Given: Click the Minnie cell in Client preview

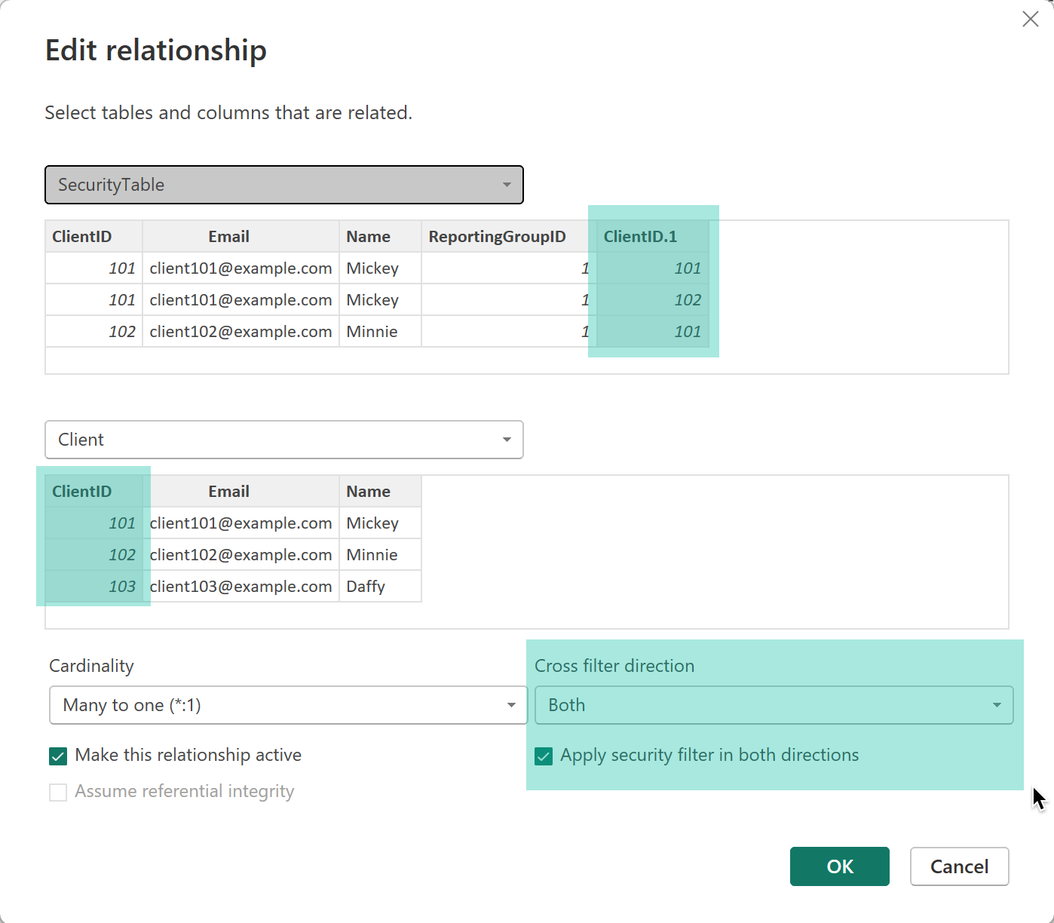Looking at the screenshot, I should pos(380,554).
